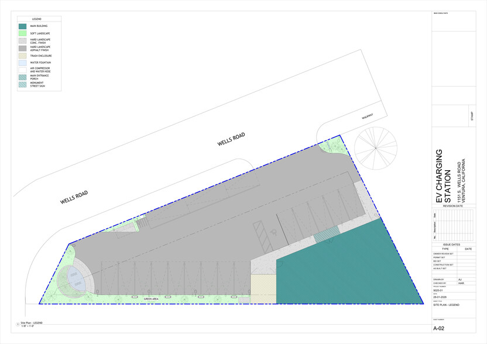Click the Main Building legend swatch
The height and width of the screenshot is (344, 487).
tap(22, 26)
